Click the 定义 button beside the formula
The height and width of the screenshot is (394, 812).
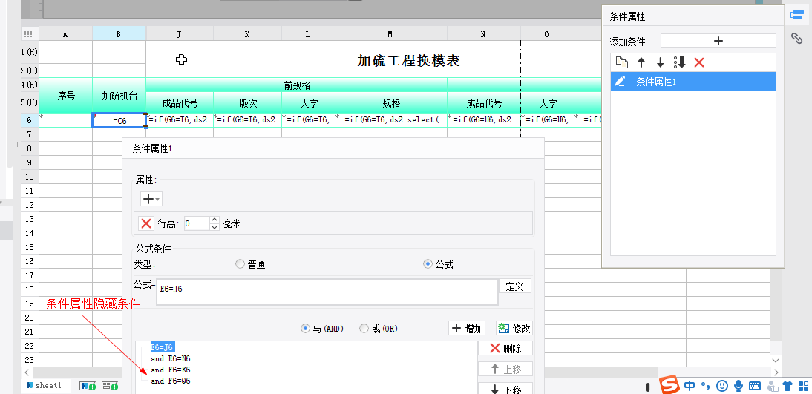click(517, 286)
